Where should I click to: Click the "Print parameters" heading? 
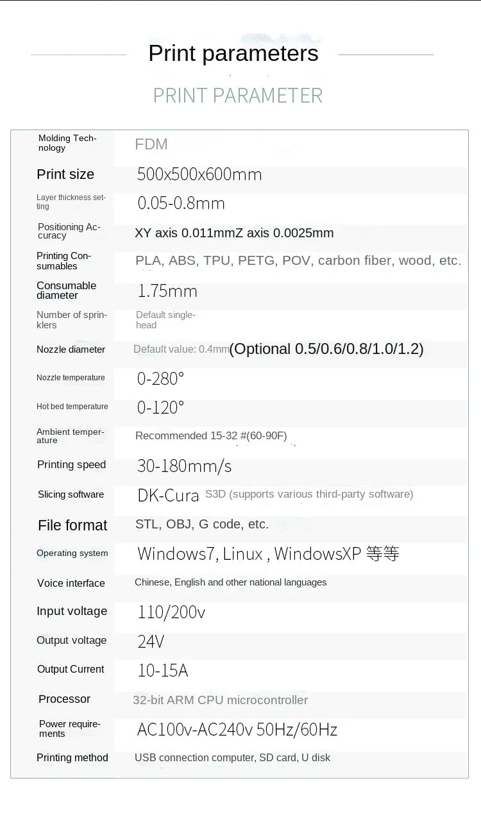coord(233,53)
